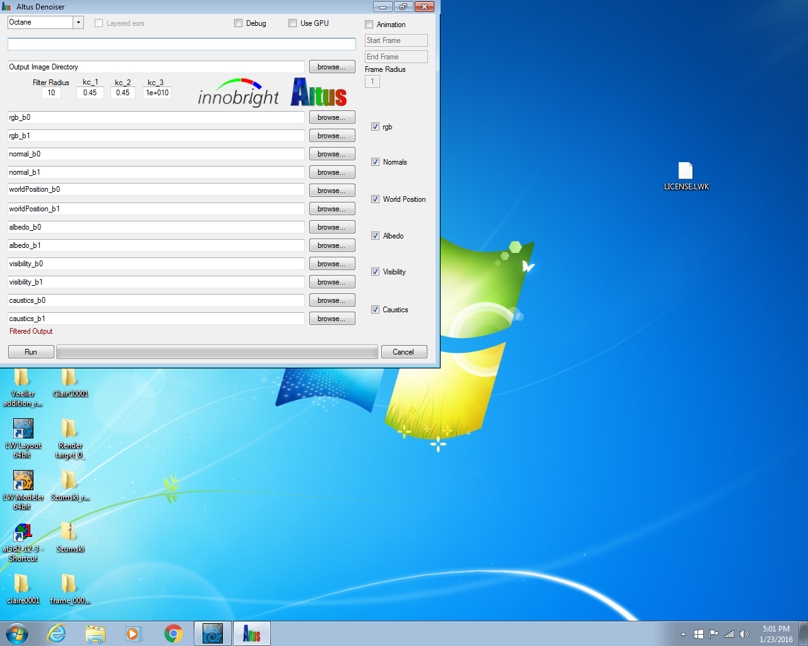
Task: Select the Altus Denoiser taskbar button
Action: click(252, 633)
